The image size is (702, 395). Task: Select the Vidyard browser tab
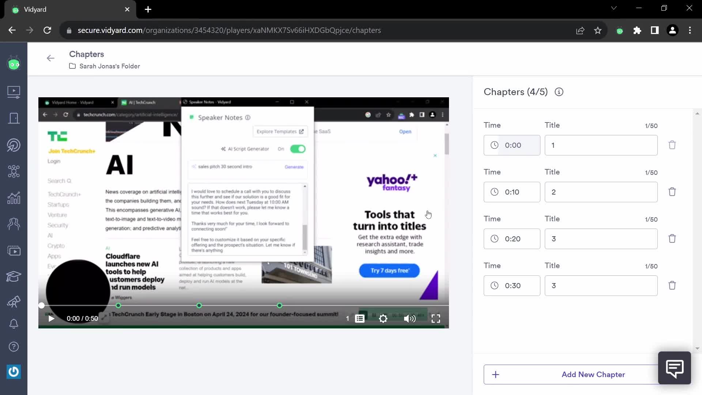pos(70,10)
